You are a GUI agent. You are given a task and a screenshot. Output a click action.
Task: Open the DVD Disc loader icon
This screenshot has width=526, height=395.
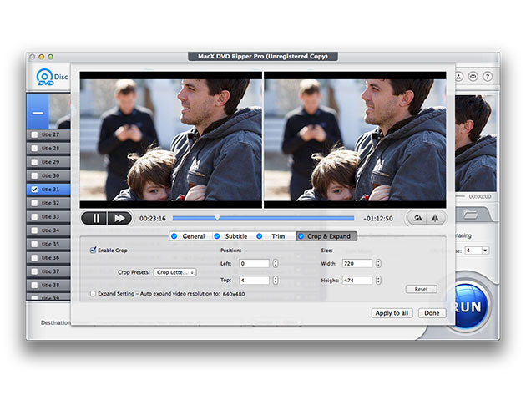click(45, 77)
